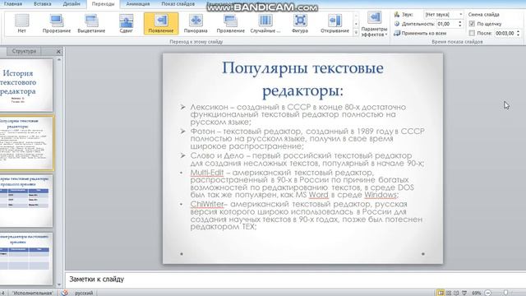Viewport: 526px width, 296px height.
Task: Click the 'русский' language indicator
Action: click(84, 293)
